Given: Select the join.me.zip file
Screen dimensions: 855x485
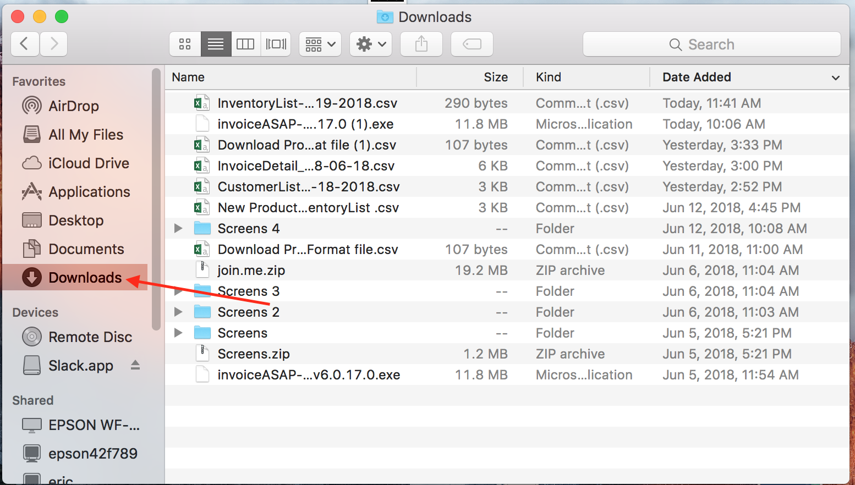Looking at the screenshot, I should pos(251,271).
